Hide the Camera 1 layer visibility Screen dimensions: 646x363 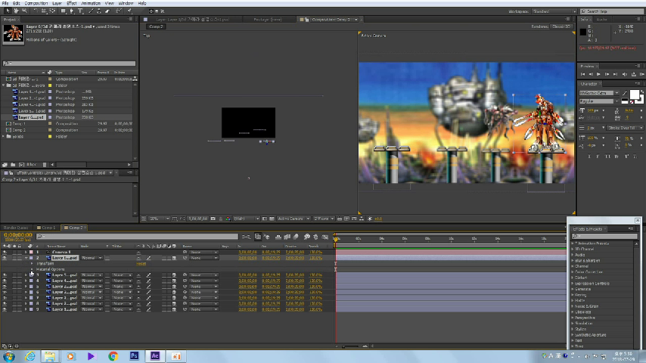click(x=4, y=252)
